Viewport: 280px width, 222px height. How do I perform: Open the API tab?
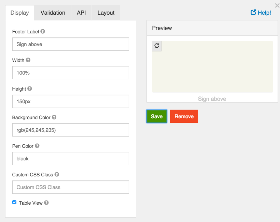pyautogui.click(x=81, y=13)
